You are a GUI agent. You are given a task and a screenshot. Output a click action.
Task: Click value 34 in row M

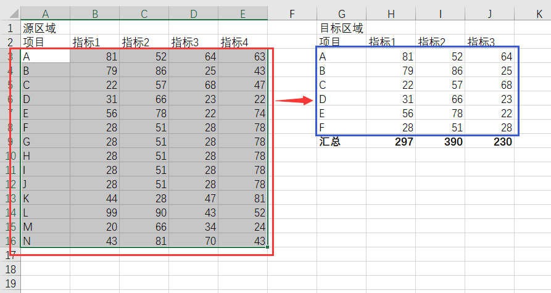coord(194,226)
